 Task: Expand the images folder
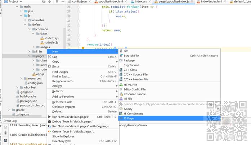pos(33,47)
